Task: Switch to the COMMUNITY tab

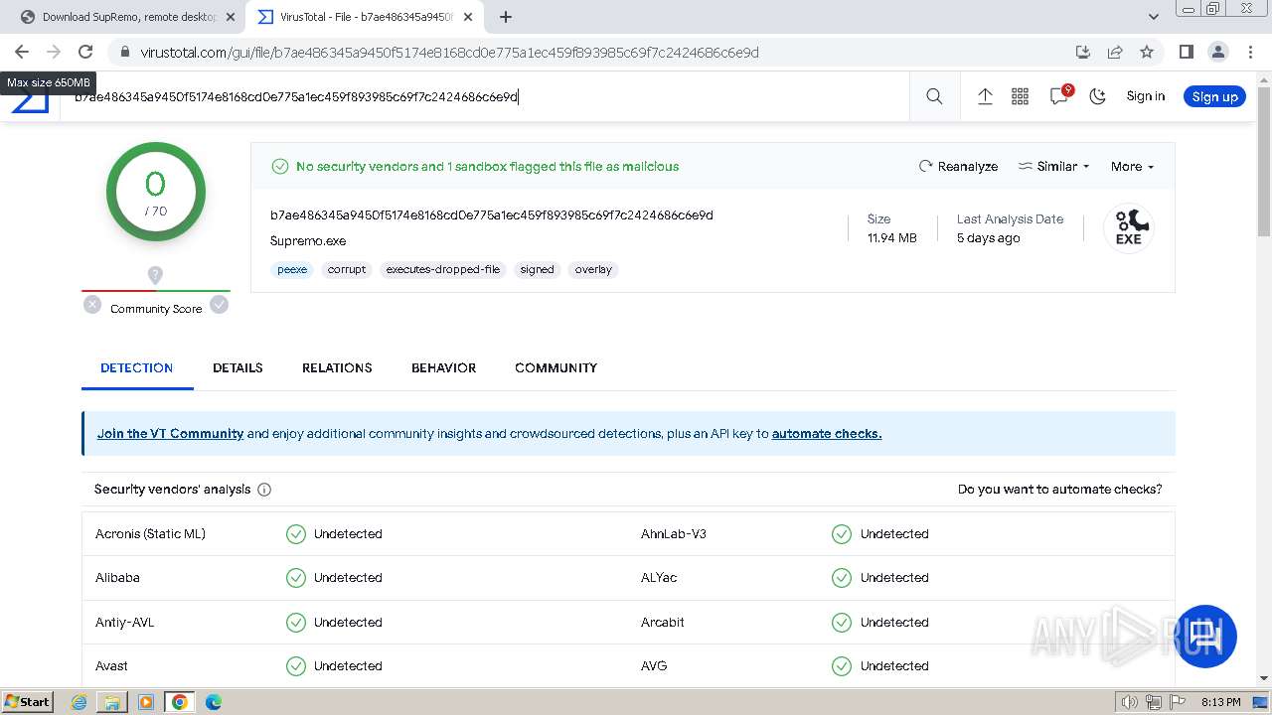Action: 556,367
